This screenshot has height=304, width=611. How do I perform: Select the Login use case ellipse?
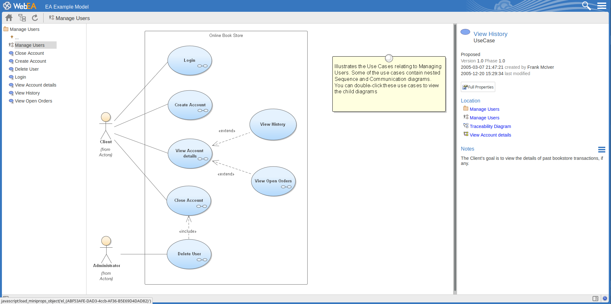[x=190, y=60]
